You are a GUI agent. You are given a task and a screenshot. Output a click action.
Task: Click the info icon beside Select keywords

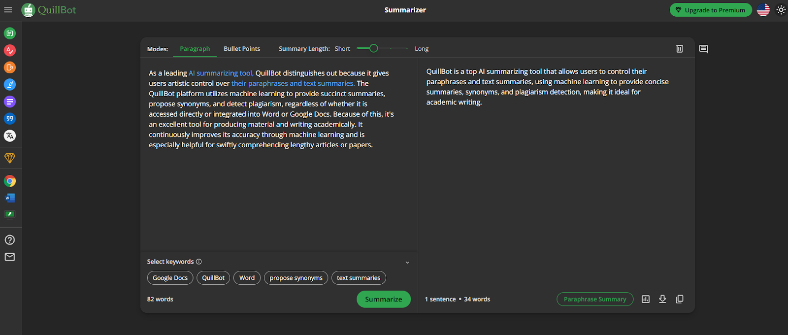pyautogui.click(x=199, y=262)
